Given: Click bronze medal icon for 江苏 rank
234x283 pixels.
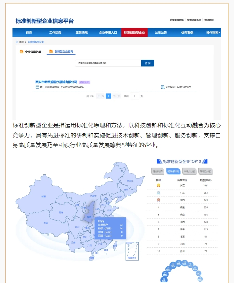Looking at the screenshot, I should click(x=158, y=200).
